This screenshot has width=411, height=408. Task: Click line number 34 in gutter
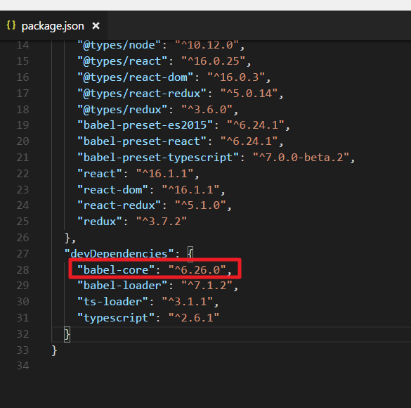point(22,366)
